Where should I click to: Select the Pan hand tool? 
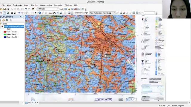(x=4, y=13)
